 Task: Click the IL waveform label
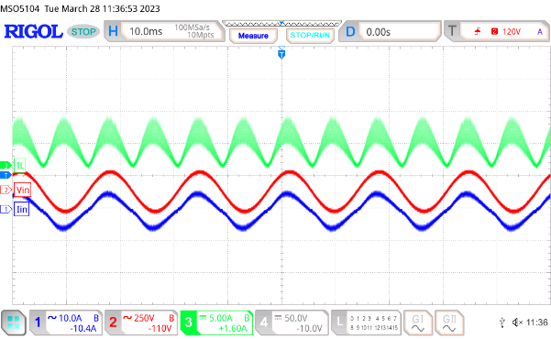click(x=20, y=165)
